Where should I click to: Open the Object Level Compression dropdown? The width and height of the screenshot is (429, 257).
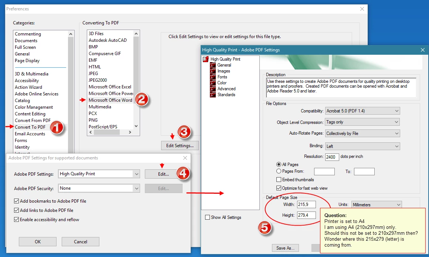pyautogui.click(x=362, y=122)
